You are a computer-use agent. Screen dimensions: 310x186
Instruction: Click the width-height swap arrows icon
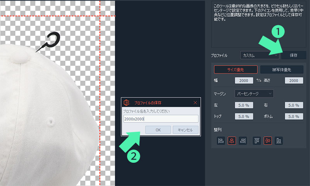point(259,81)
